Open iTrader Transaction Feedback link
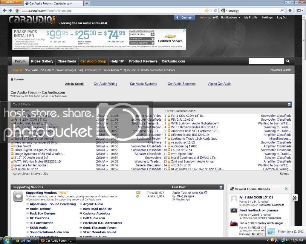Viewport: 306px width, 244px height. (x=158, y=70)
